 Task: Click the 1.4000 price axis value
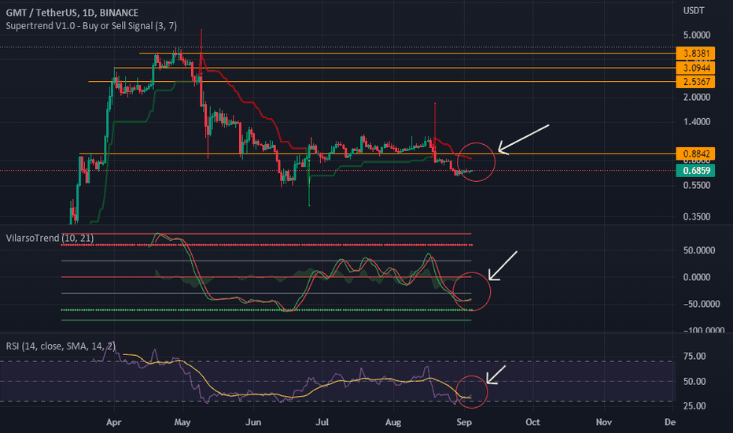[697, 122]
